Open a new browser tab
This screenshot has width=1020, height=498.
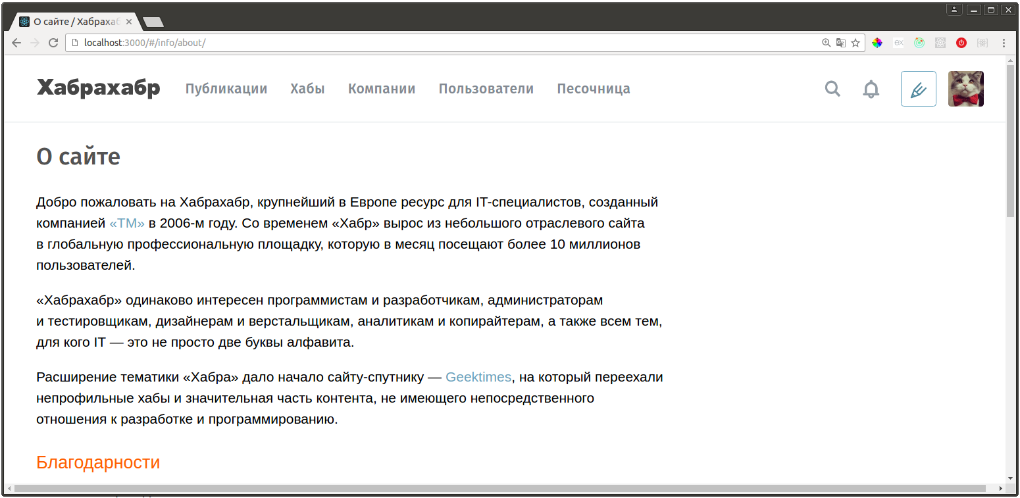tap(153, 22)
